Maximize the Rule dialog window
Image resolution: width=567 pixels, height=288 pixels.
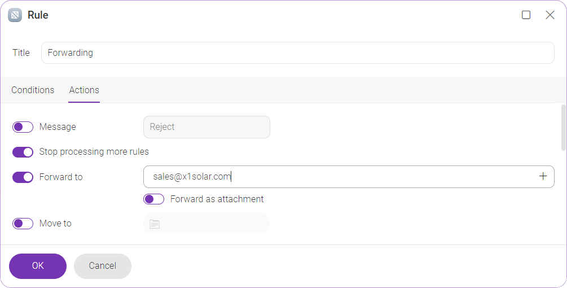[526, 15]
